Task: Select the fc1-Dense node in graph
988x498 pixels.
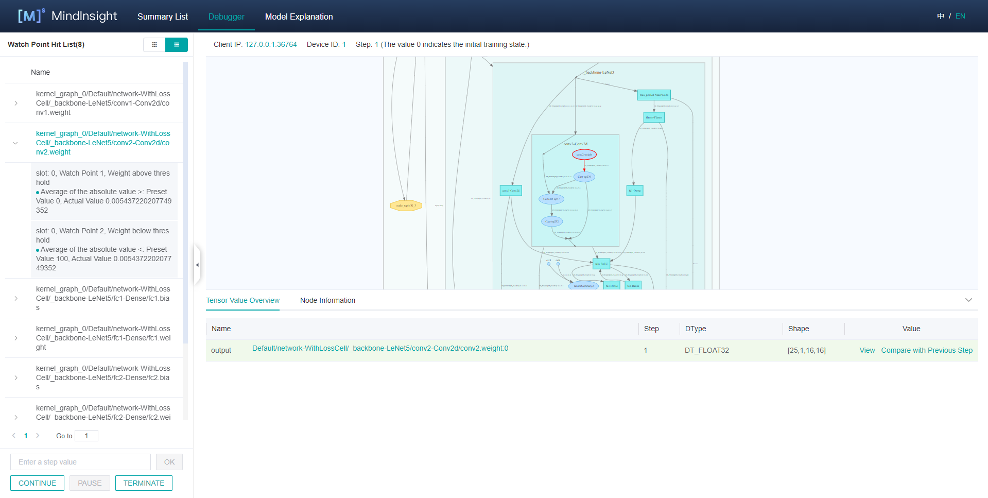Action: (x=635, y=191)
